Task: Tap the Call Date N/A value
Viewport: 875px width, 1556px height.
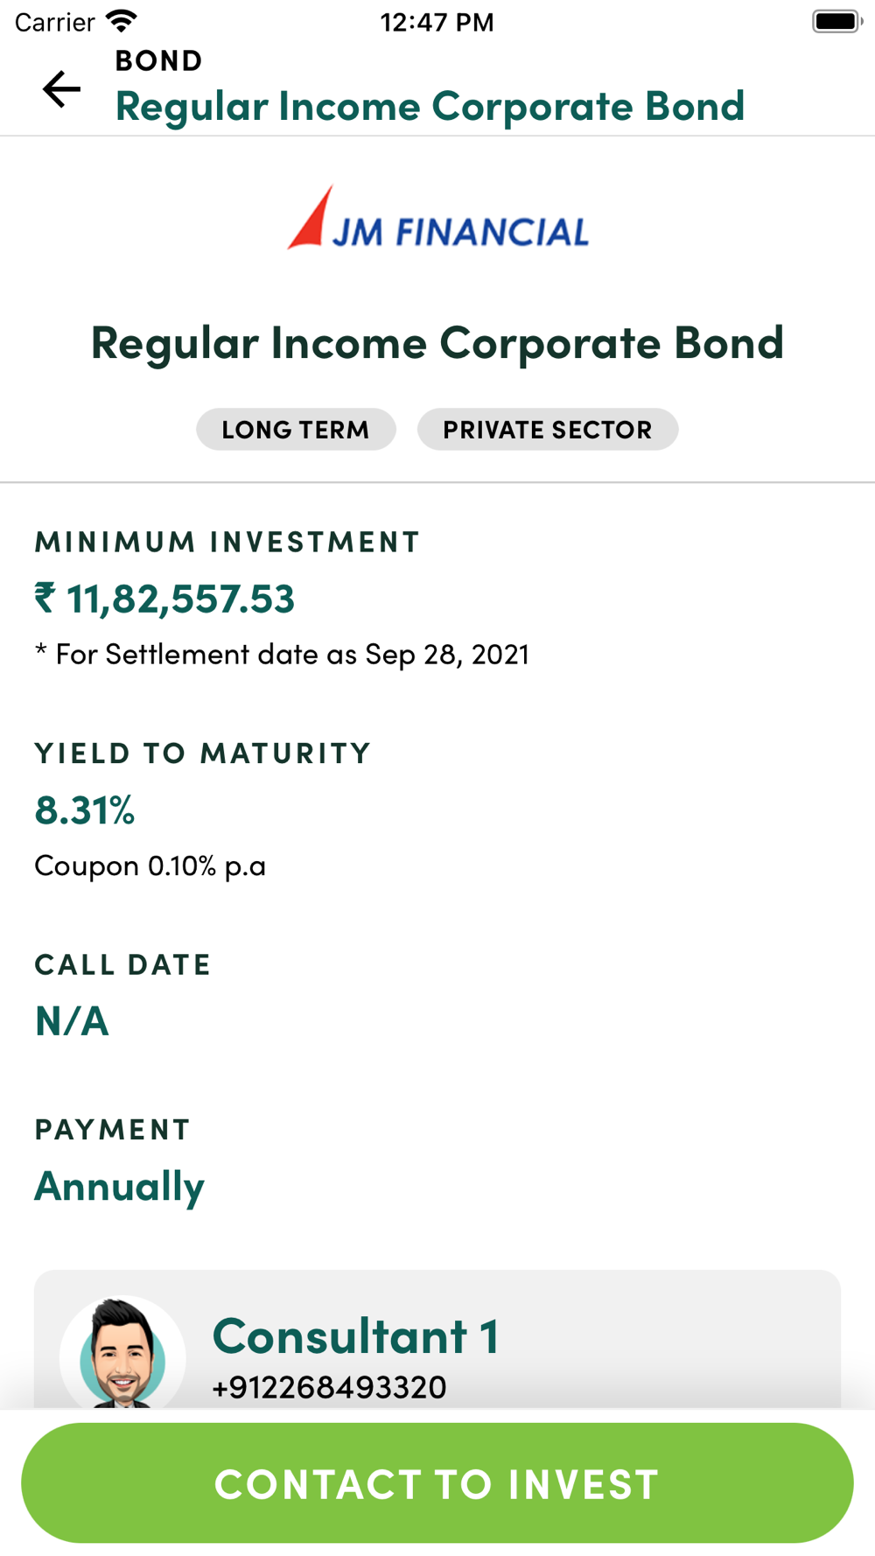Action: [x=72, y=1021]
